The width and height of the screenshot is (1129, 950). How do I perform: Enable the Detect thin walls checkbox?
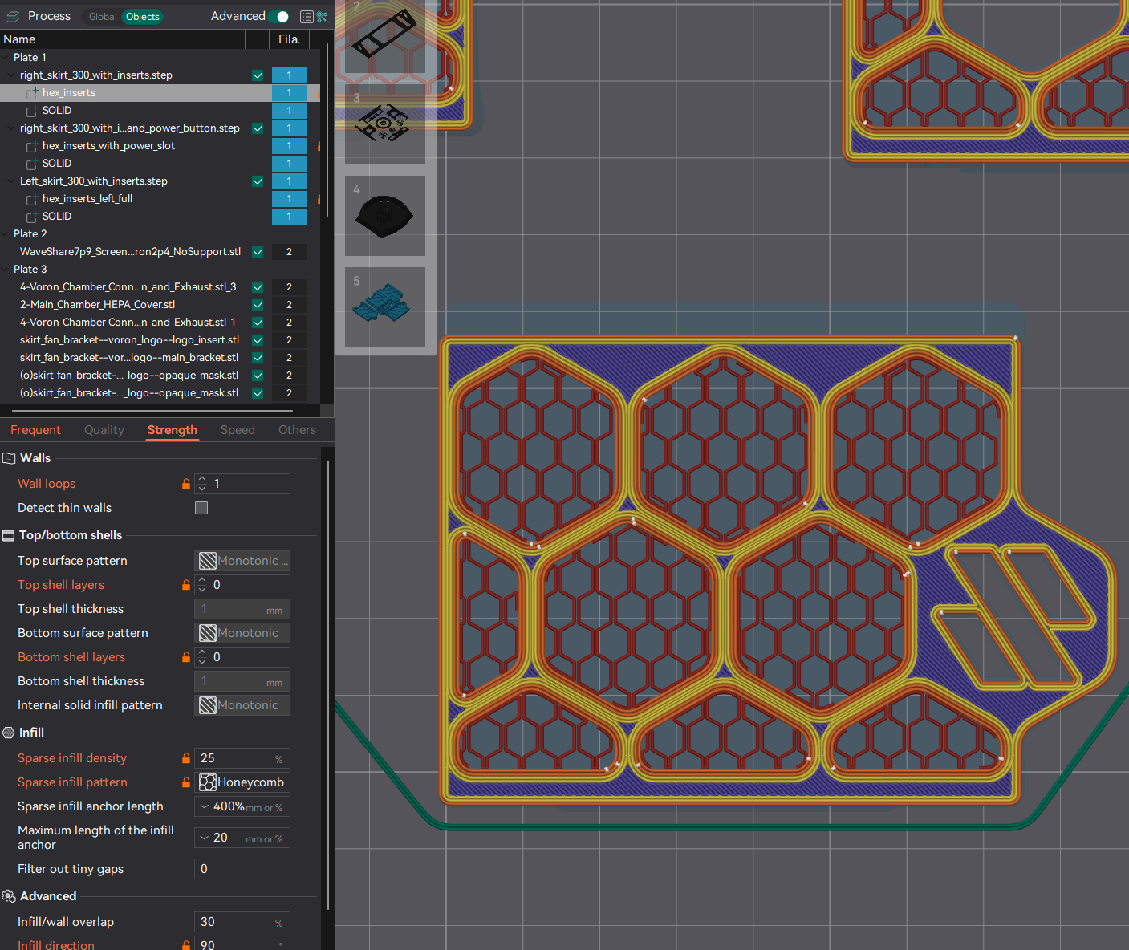click(x=201, y=508)
